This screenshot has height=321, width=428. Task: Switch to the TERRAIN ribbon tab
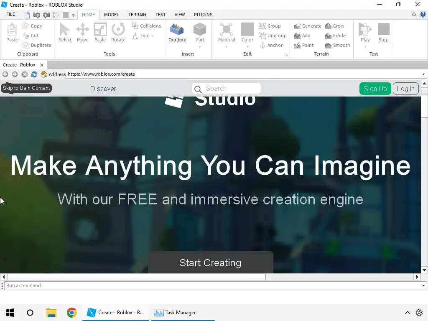(x=137, y=15)
